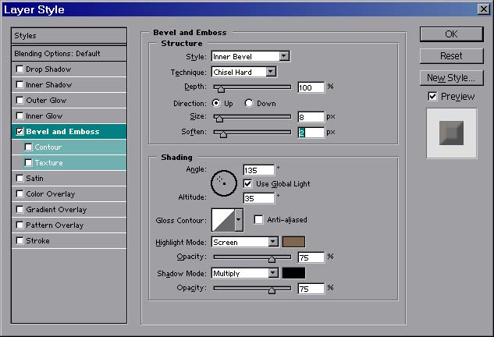Click the Soften pixel input field
The height and width of the screenshot is (337, 494).
pos(311,133)
